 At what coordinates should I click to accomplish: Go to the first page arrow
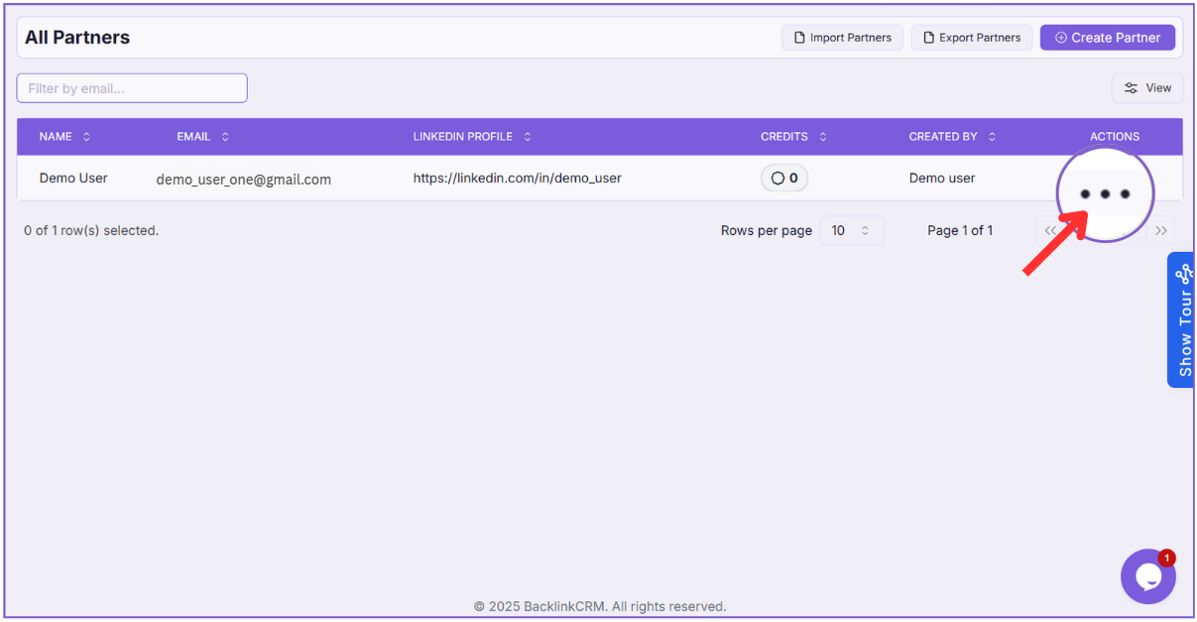tap(1050, 231)
